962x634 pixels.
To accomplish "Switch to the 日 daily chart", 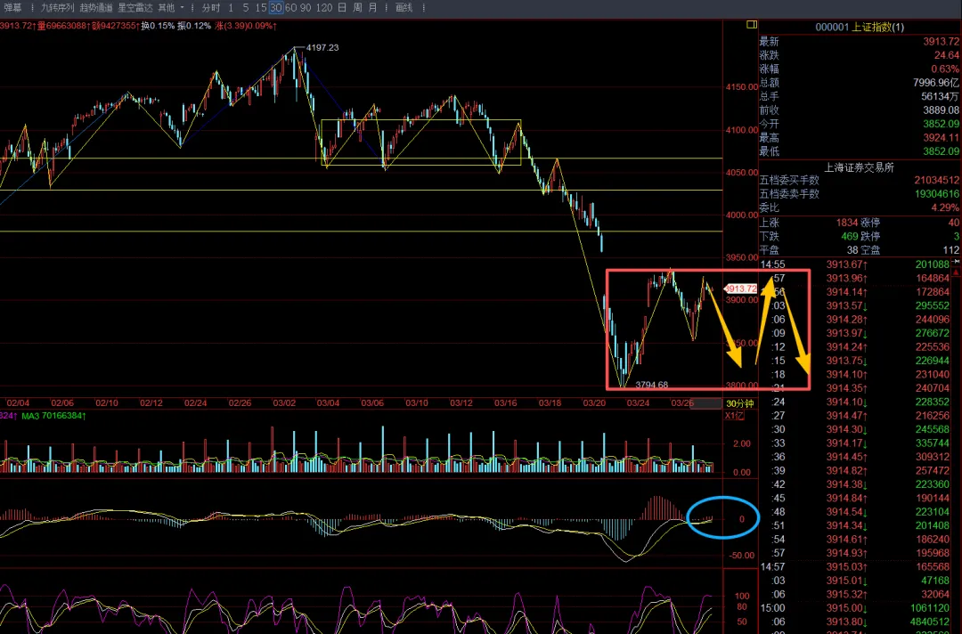I will point(342,8).
